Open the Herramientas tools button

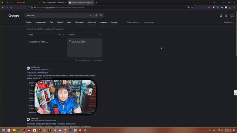(149, 22)
